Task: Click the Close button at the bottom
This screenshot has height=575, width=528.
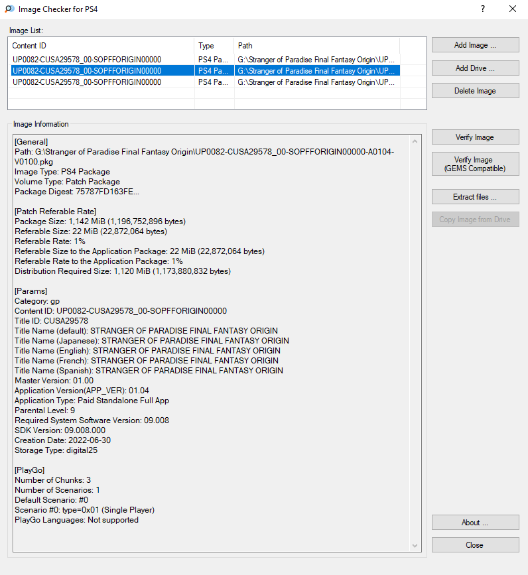Action: [x=475, y=545]
